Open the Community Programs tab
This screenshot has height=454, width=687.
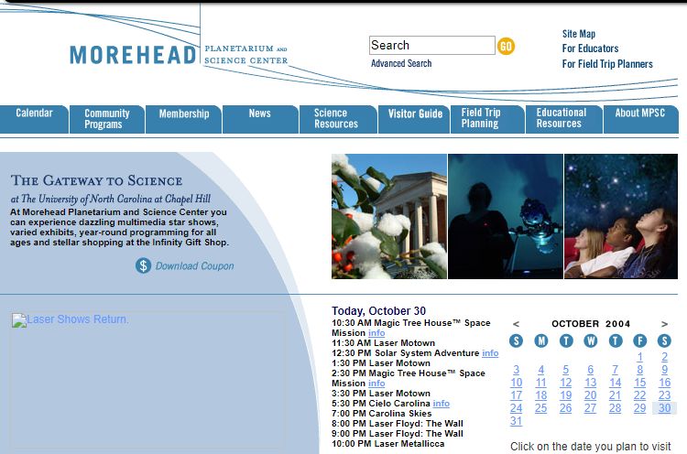[x=107, y=119]
